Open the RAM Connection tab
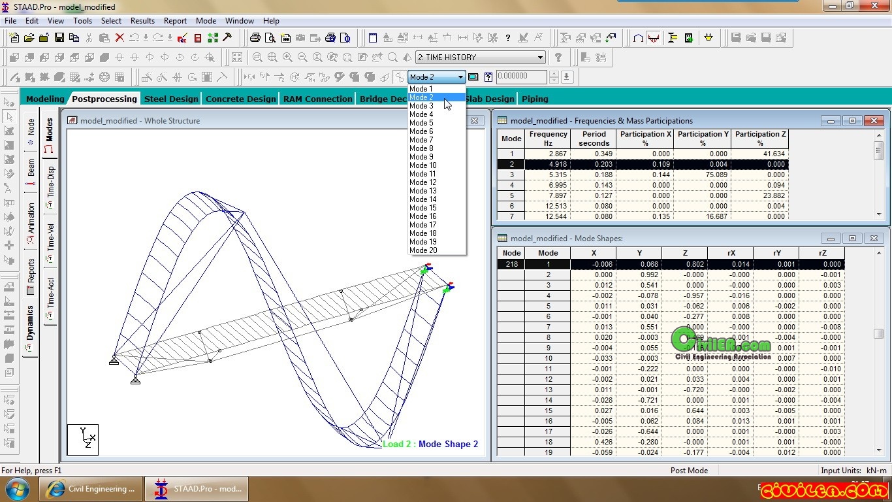 (x=318, y=99)
